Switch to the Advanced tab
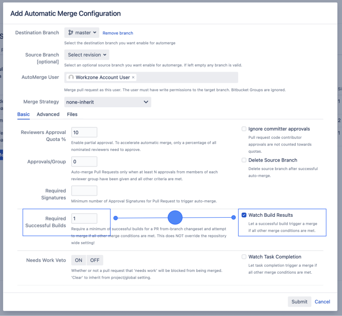This screenshot has width=342, height=316. 48,114
